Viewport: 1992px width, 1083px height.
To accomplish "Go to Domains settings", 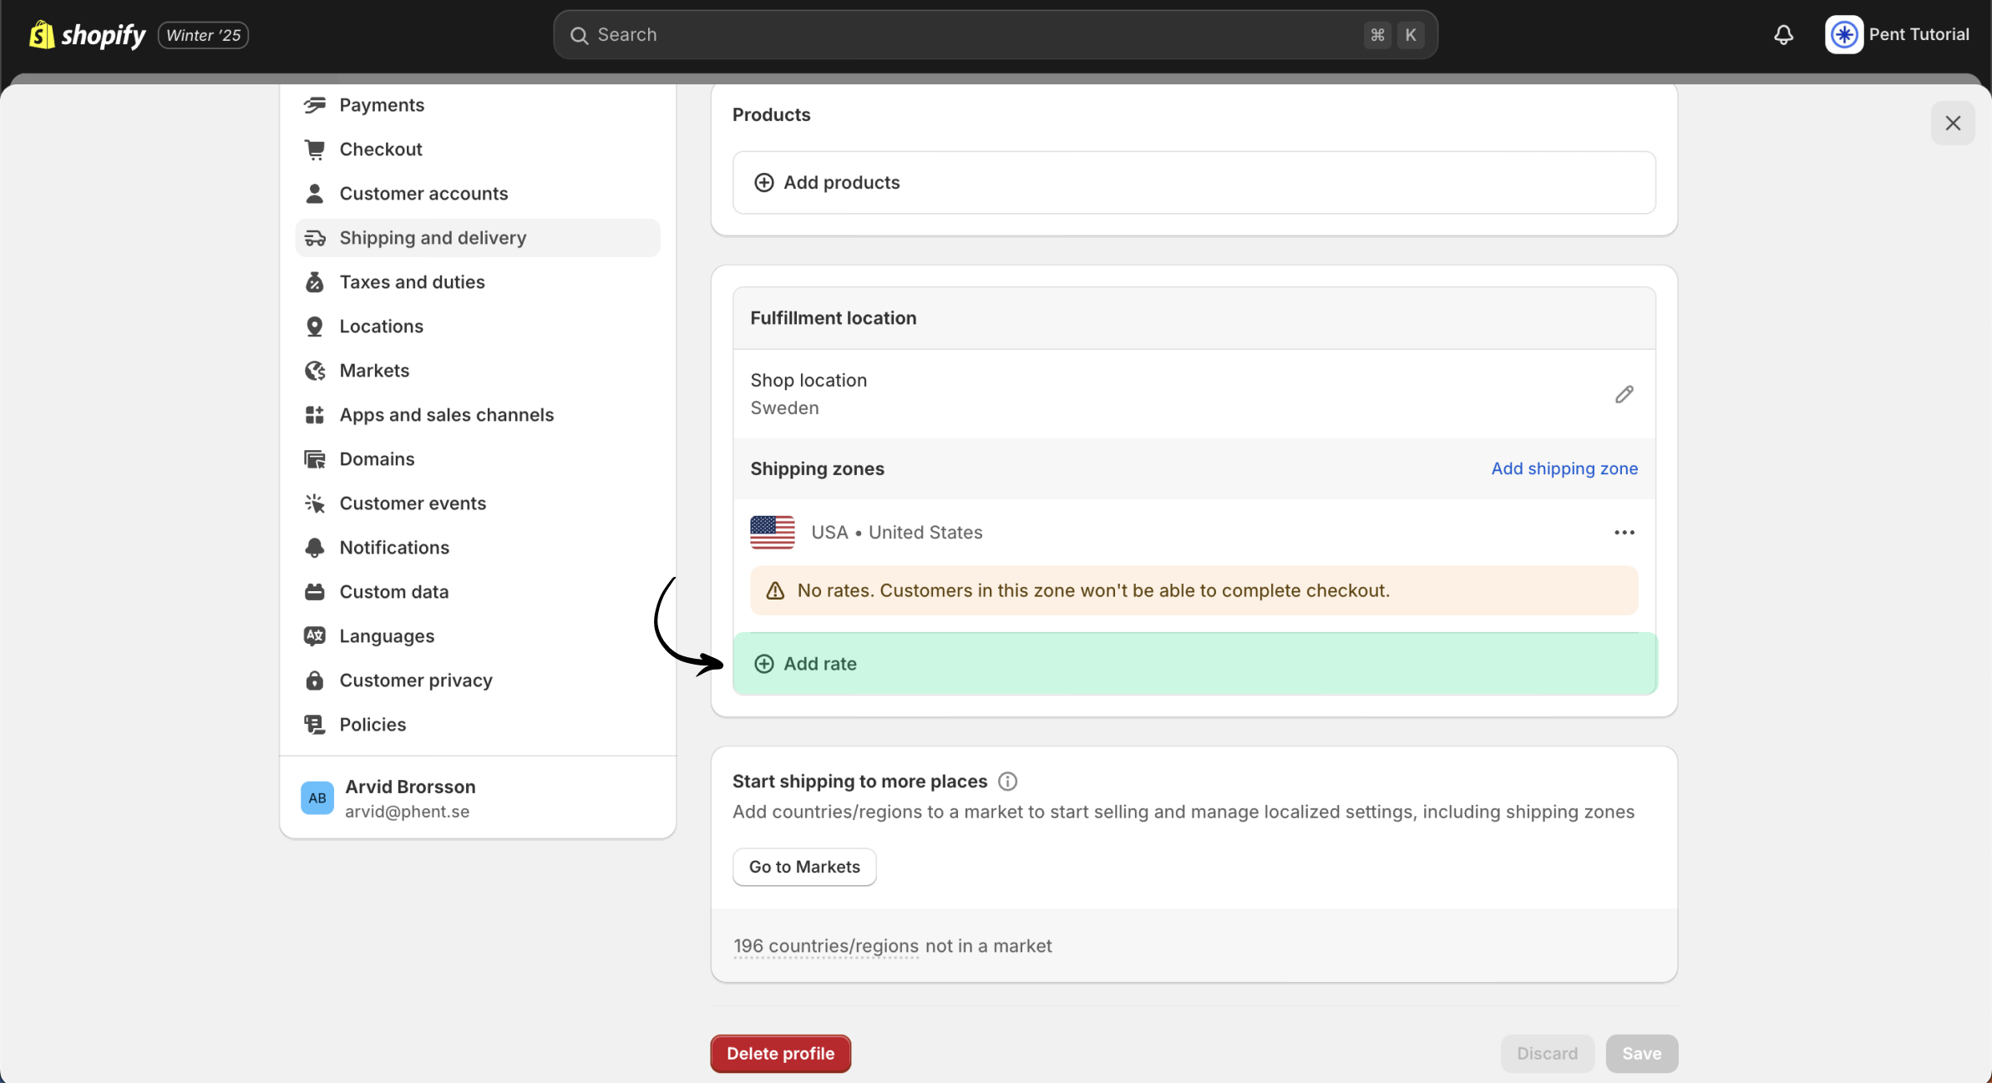I will [x=478, y=459].
